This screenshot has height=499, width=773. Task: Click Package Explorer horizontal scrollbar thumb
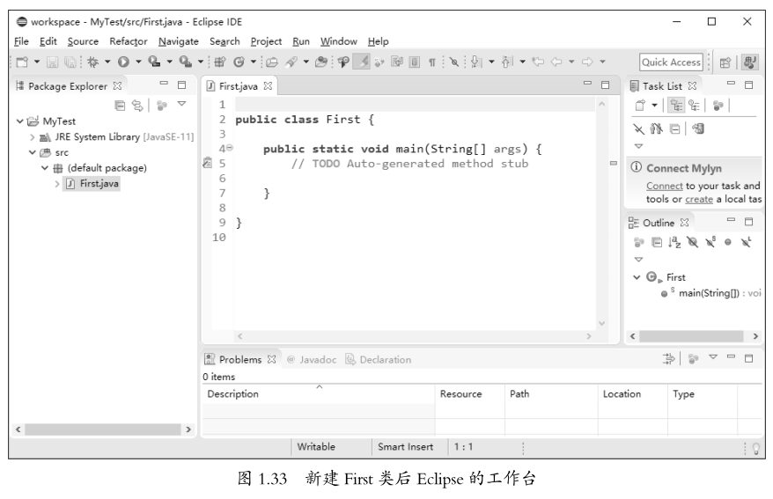[103, 429]
